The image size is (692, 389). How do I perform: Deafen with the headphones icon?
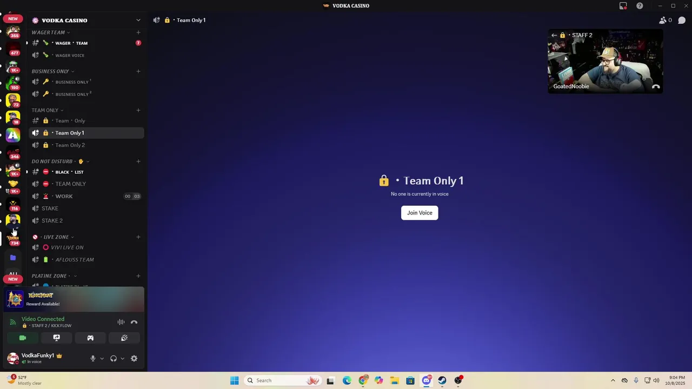(x=114, y=358)
